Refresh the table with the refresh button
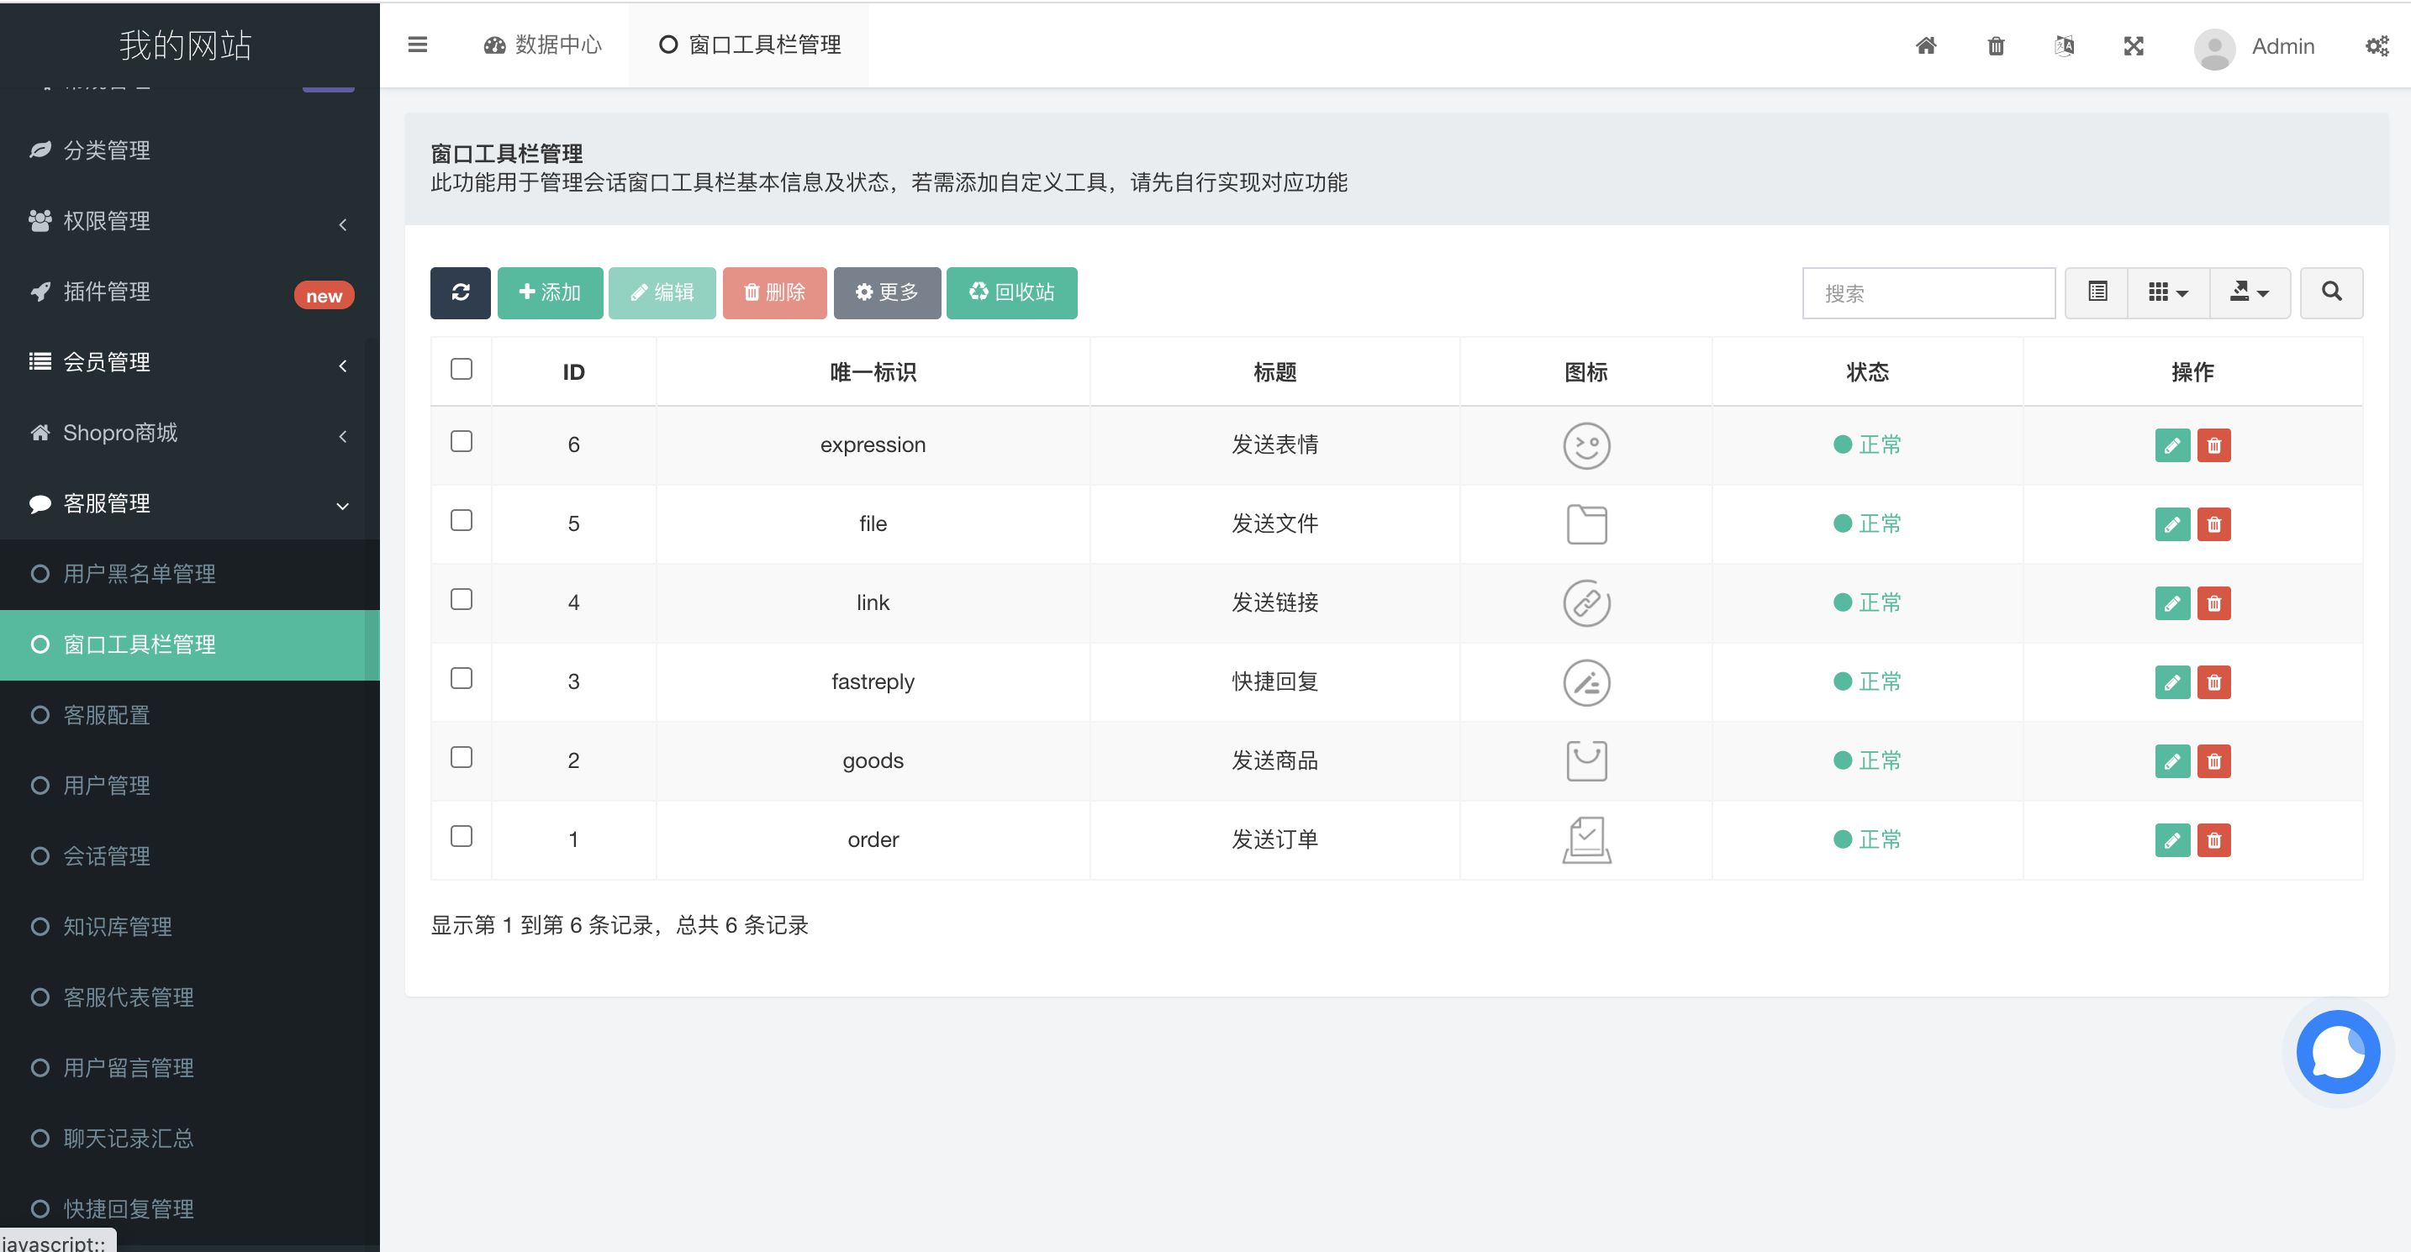 (461, 293)
